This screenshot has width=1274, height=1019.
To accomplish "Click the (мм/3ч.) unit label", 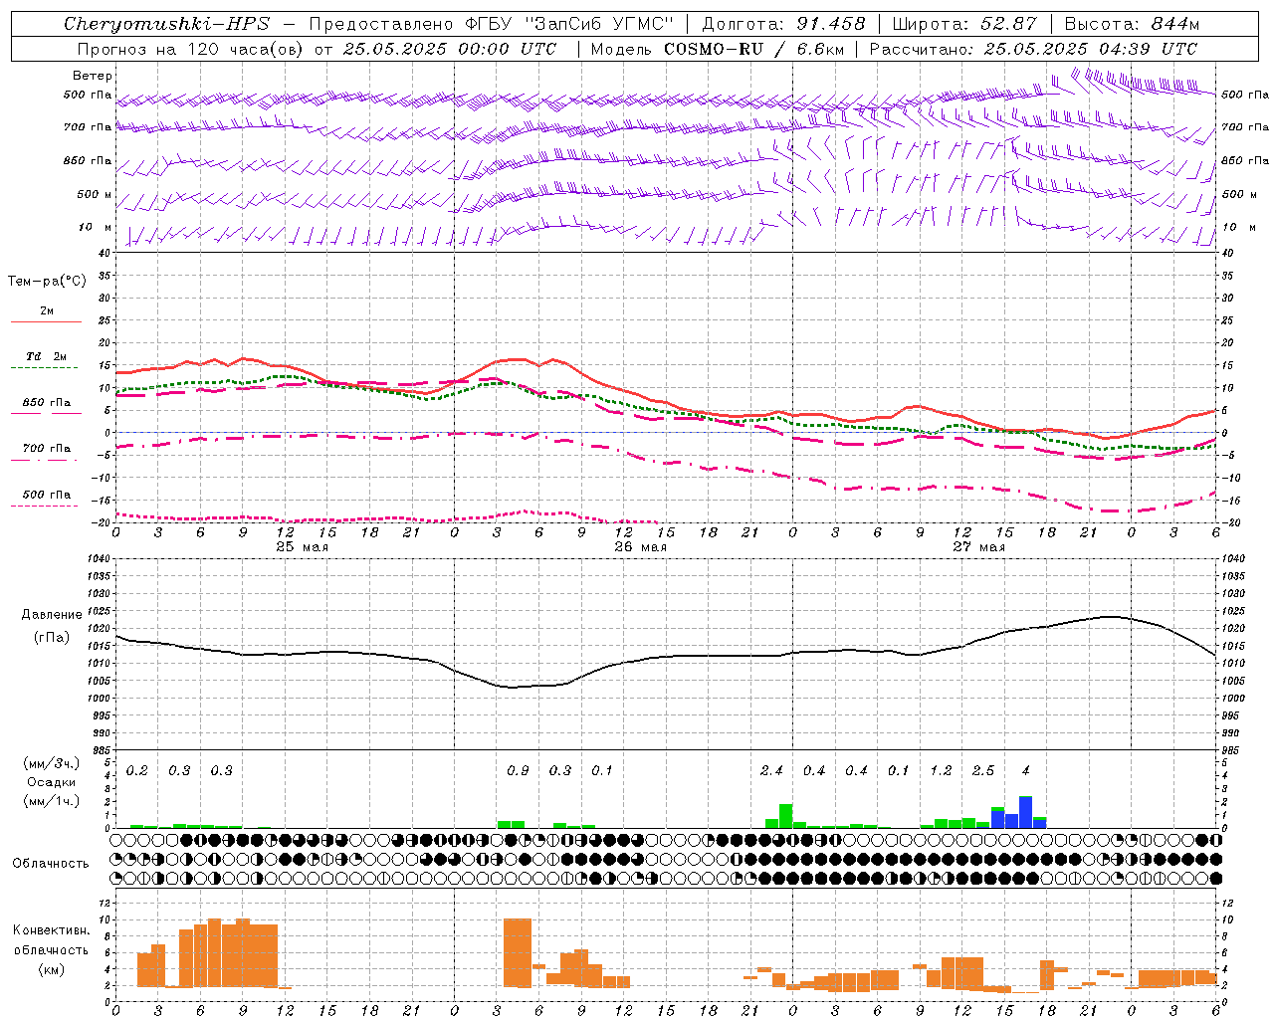I will [51, 763].
